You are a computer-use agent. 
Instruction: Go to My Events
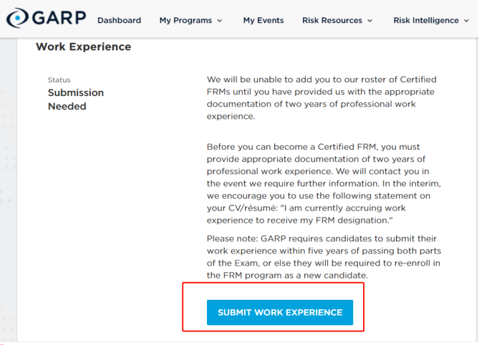tap(263, 20)
